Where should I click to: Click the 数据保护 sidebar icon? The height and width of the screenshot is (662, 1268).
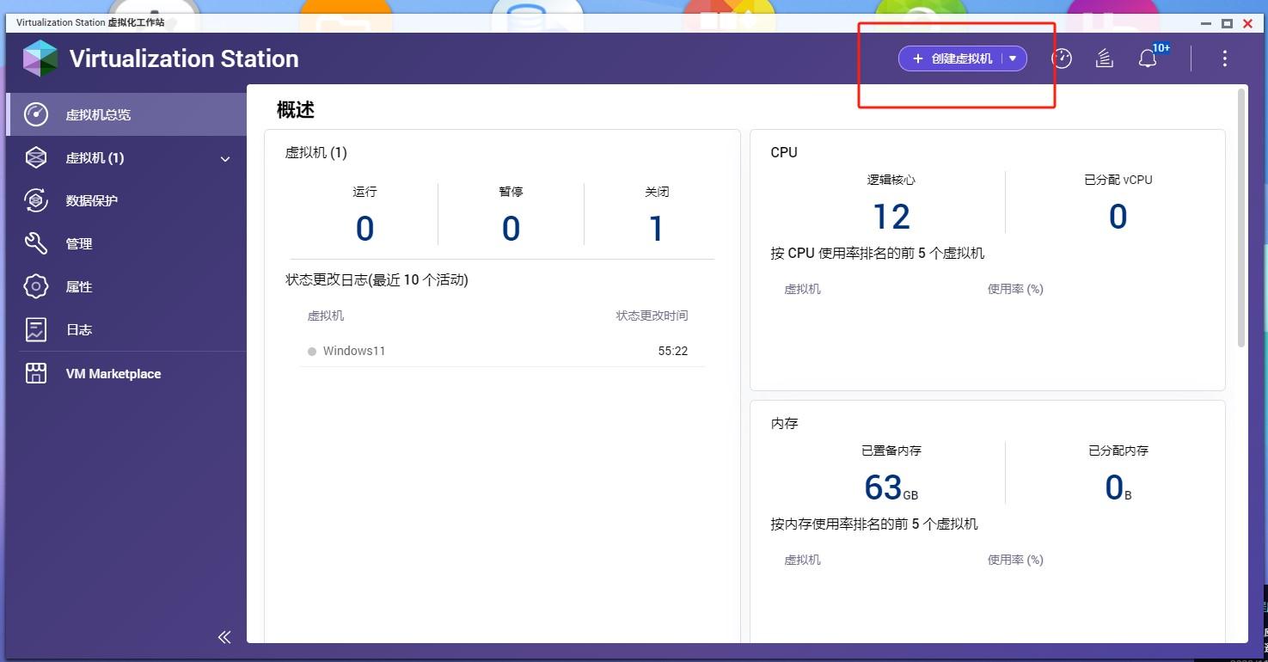coord(36,200)
